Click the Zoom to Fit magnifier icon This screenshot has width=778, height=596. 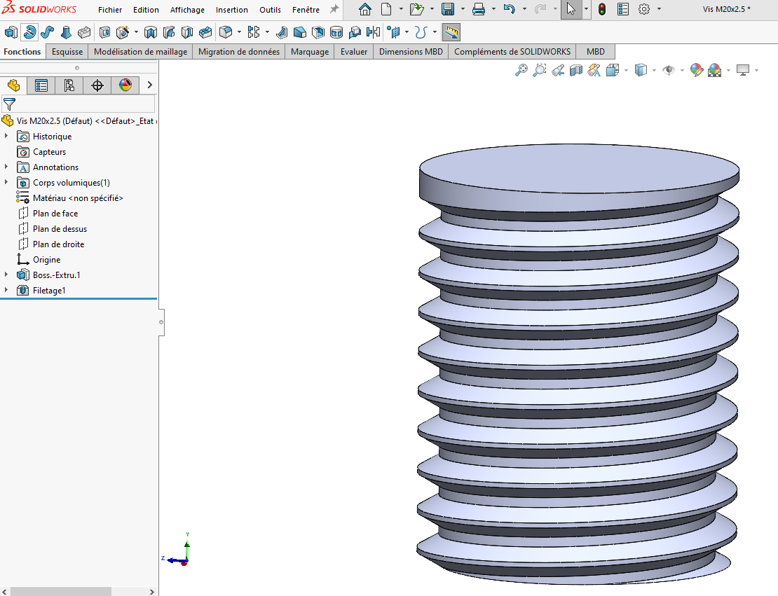[521, 70]
